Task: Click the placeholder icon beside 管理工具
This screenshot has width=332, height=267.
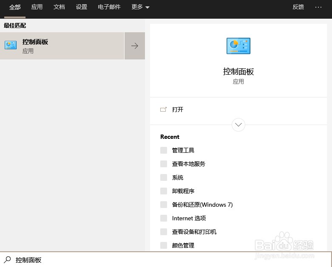Action: coord(164,150)
